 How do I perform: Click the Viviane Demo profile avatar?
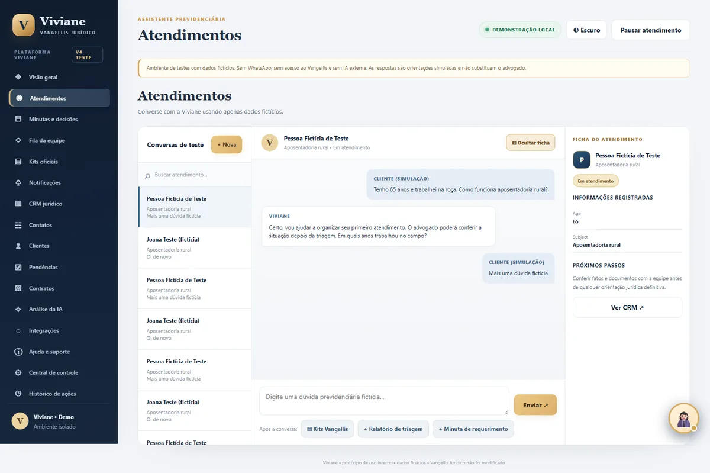tap(20, 421)
